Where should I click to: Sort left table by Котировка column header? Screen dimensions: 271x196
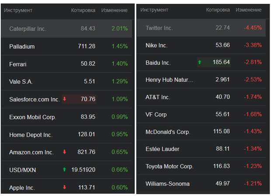[x=83, y=10]
